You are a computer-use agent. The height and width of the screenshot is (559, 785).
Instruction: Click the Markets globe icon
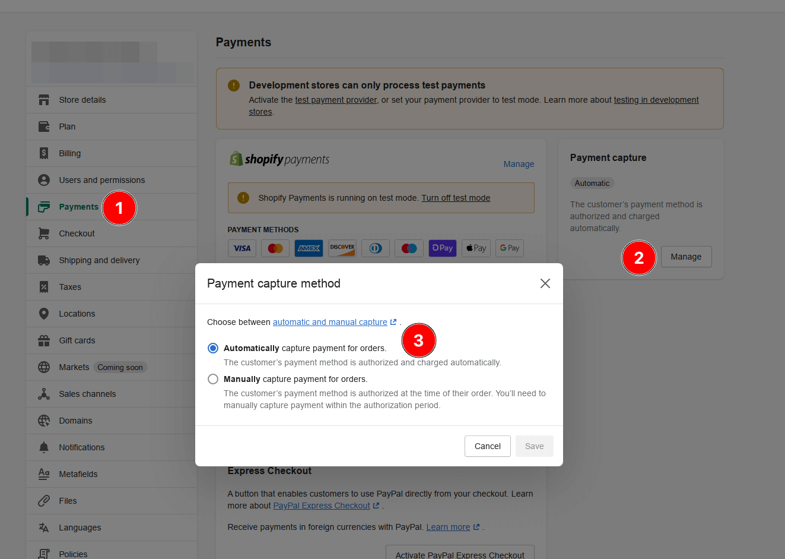44,367
